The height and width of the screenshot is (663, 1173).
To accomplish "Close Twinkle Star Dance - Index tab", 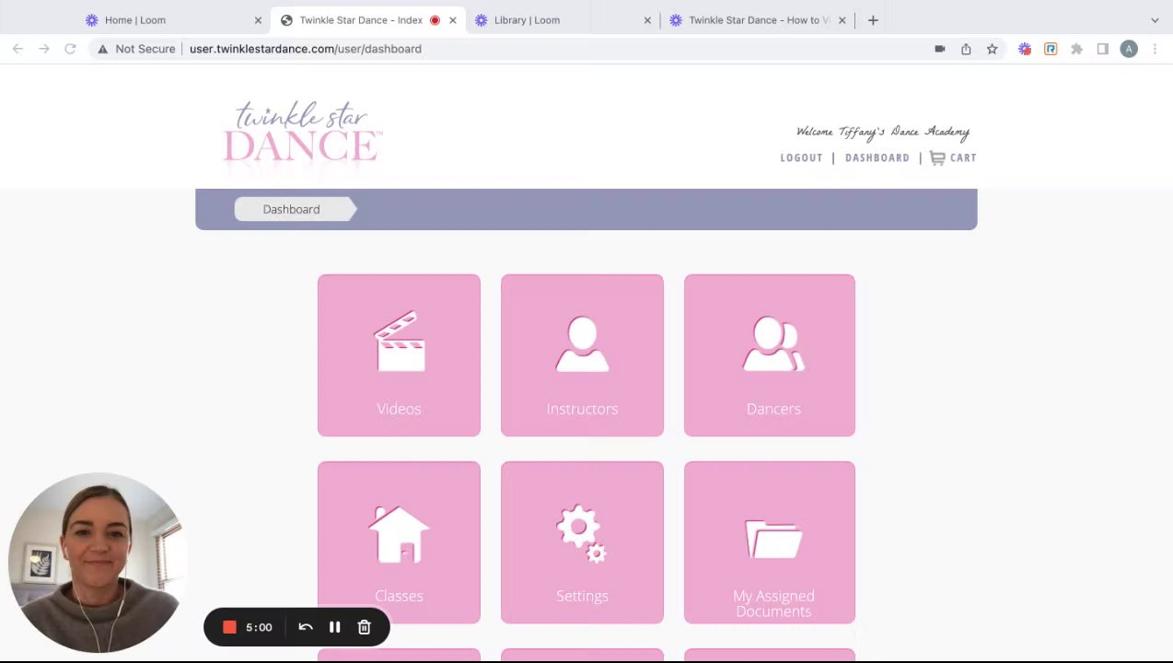I will point(452,20).
